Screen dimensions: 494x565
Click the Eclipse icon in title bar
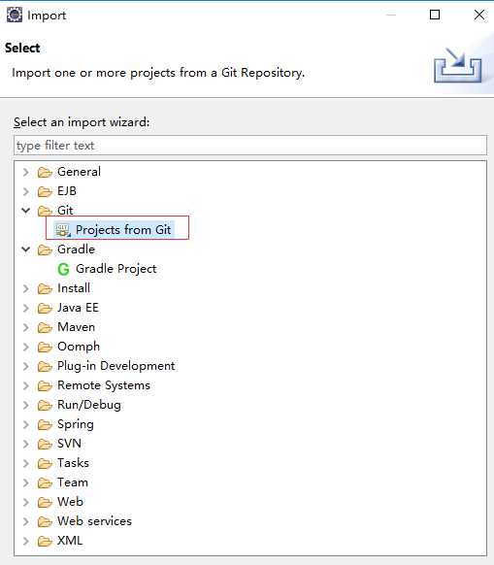(x=15, y=16)
